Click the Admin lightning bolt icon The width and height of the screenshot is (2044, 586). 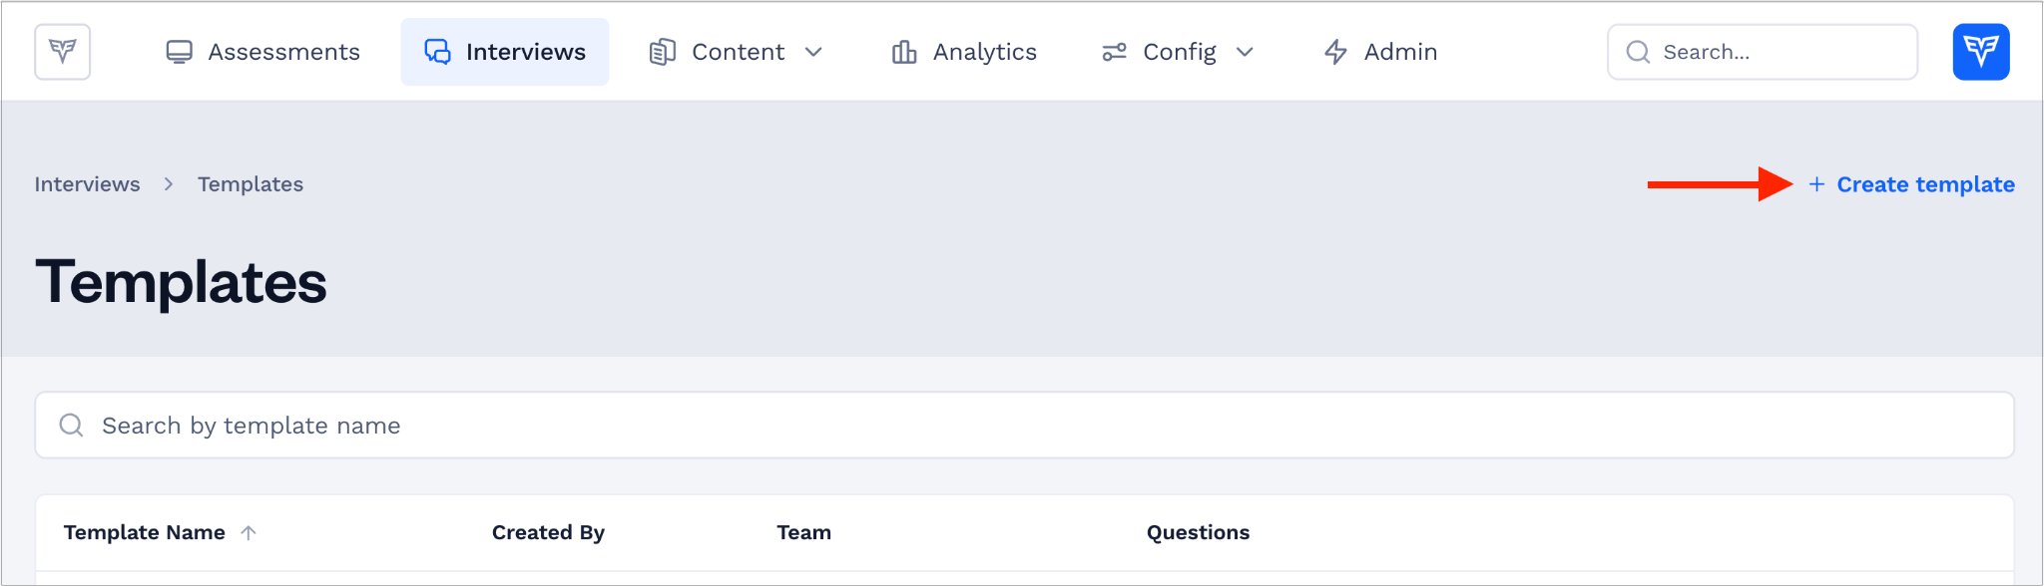[1335, 52]
